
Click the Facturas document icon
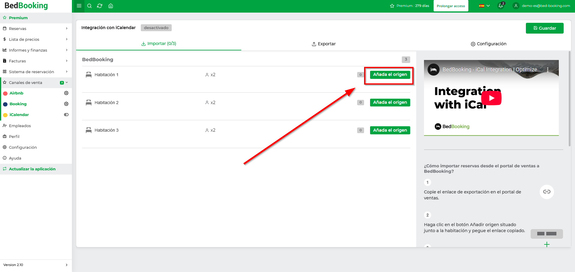pos(4,61)
